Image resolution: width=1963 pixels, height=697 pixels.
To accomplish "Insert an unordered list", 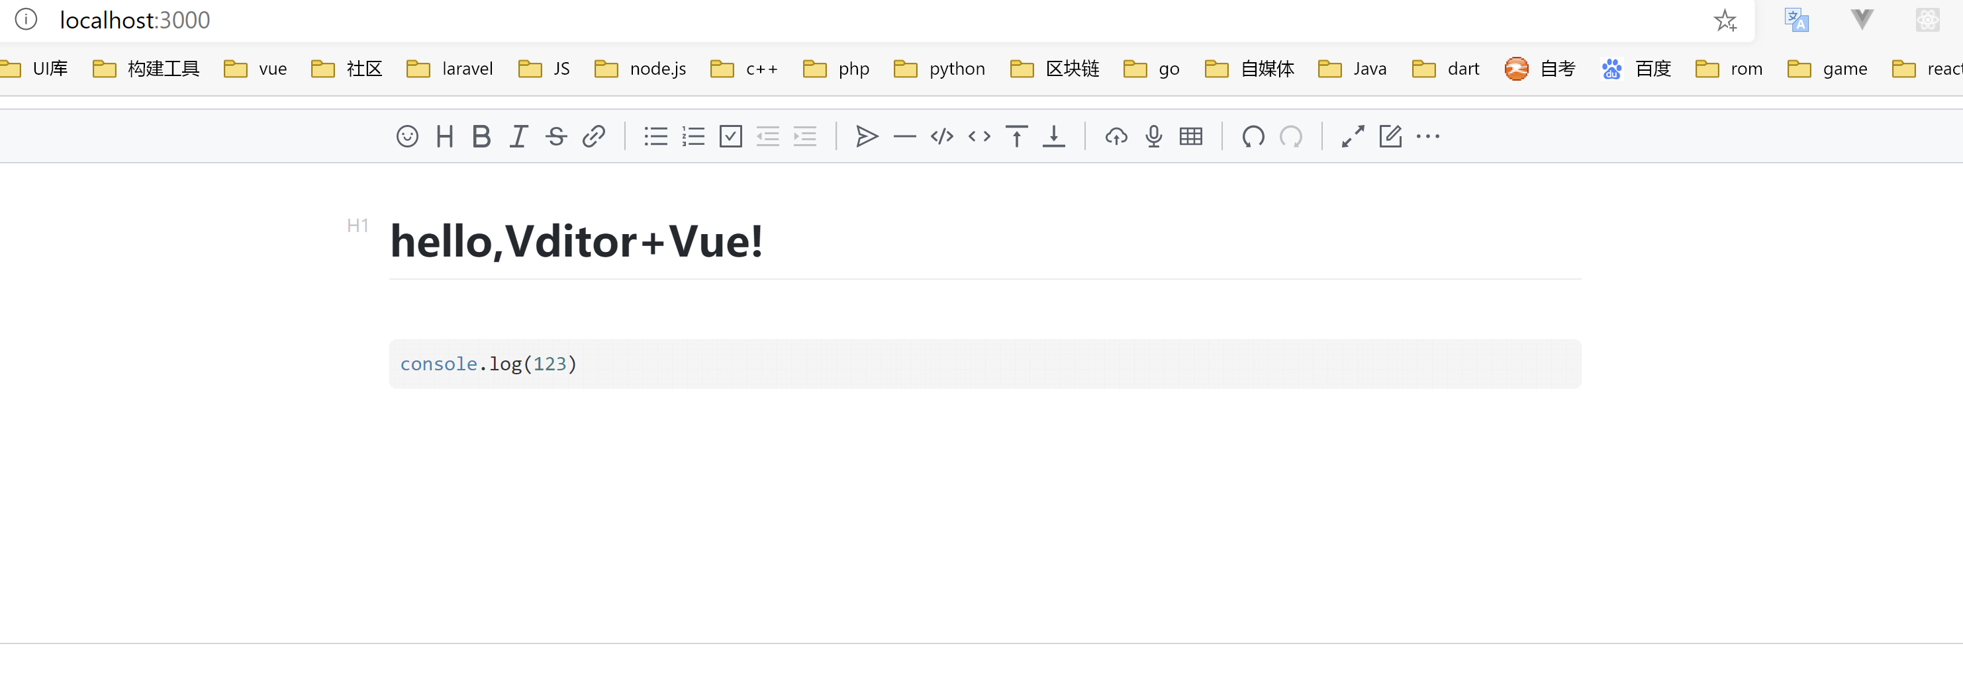I will tap(655, 136).
